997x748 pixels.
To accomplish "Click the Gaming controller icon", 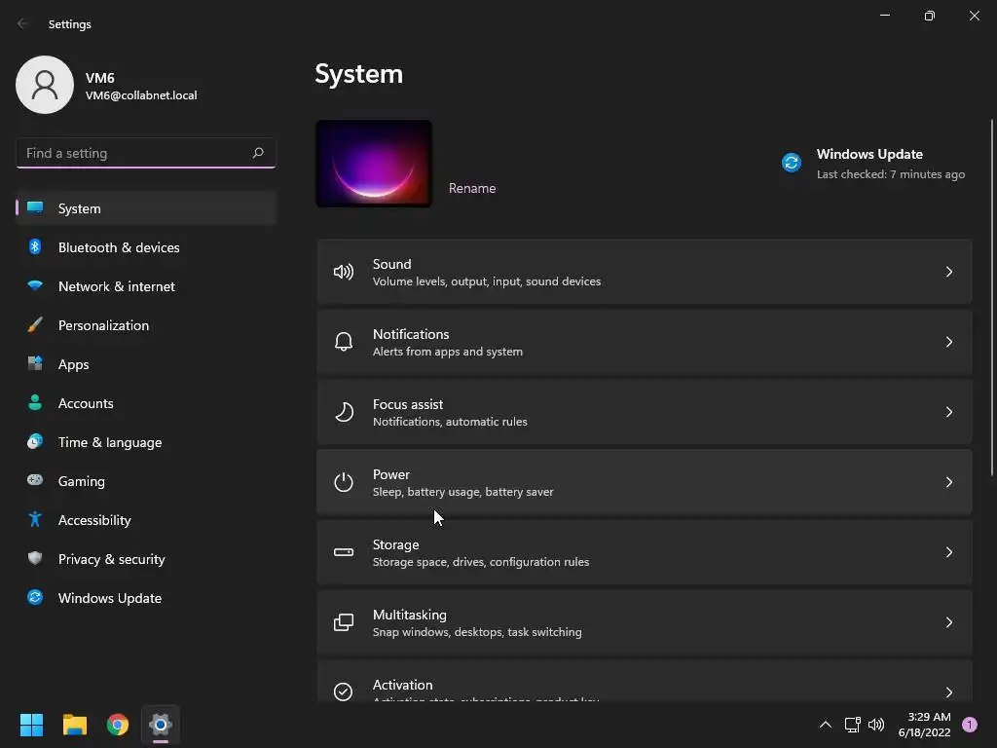I will (x=35, y=480).
